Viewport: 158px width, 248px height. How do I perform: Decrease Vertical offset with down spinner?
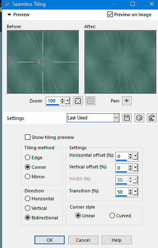[131, 169]
